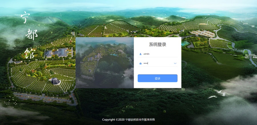Screen dimensions: 257x125
Task: Click the padlock icon in password row
Action: (x=140, y=63)
